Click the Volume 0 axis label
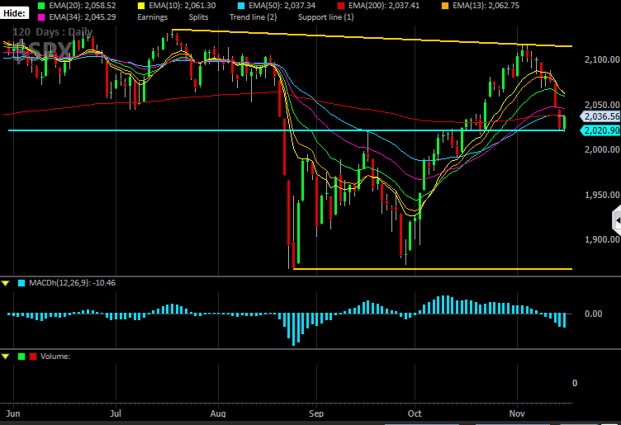This screenshot has height=425, width=621. pos(575,383)
